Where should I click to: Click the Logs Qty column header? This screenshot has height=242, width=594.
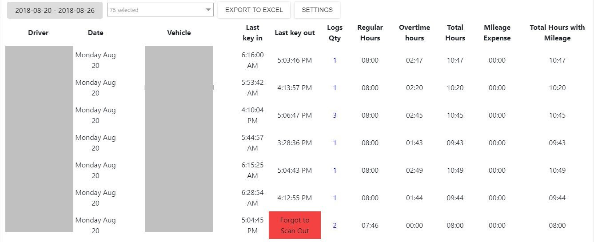point(335,33)
